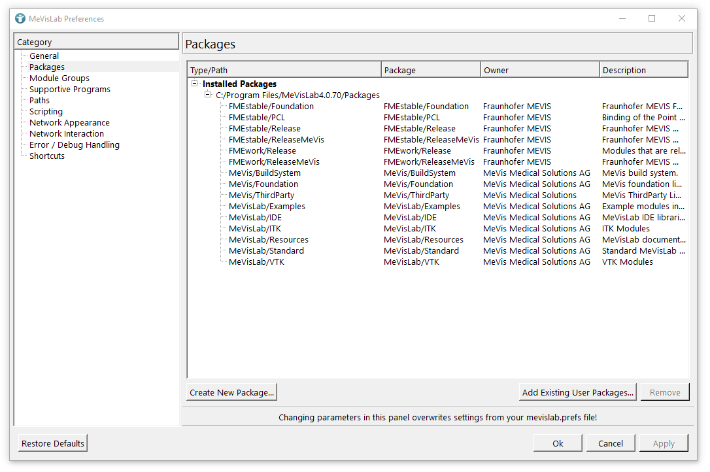Collapse the C:/Program Files/MeVisLab4.0.70/Packages node
Image resolution: width=710 pixels, height=472 pixels.
[207, 95]
